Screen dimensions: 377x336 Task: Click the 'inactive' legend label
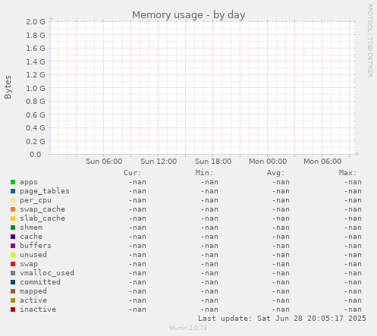click(x=38, y=309)
